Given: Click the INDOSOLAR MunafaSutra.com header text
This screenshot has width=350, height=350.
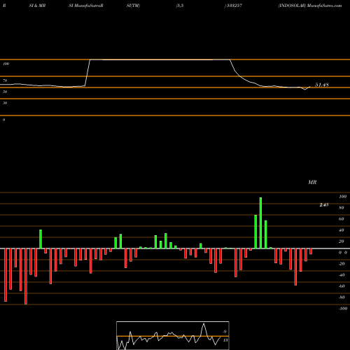Looking at the screenshot, I should (x=310, y=6).
